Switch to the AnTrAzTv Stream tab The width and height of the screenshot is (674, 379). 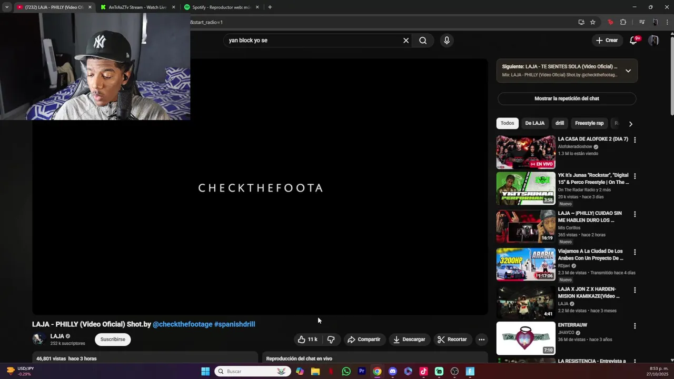coord(137,7)
